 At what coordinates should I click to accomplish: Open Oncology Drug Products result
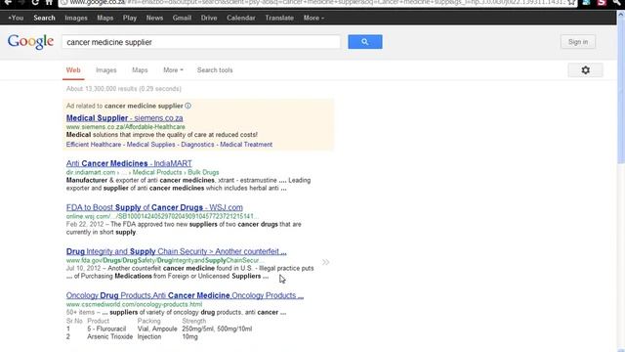click(185, 295)
